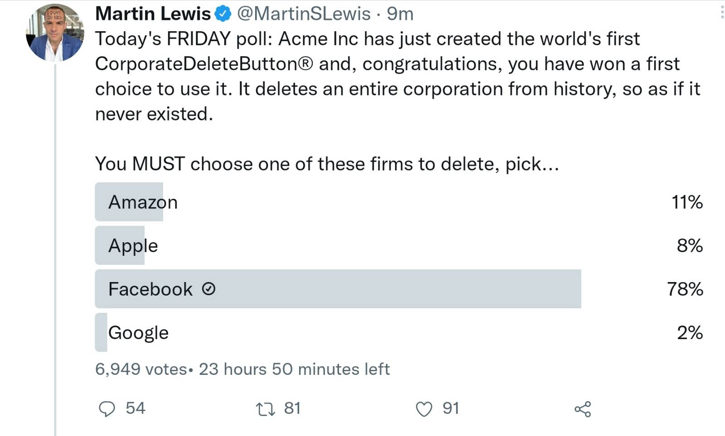Image resolution: width=725 pixels, height=436 pixels.
Task: Click the reply speech bubble icon
Action: click(x=107, y=409)
